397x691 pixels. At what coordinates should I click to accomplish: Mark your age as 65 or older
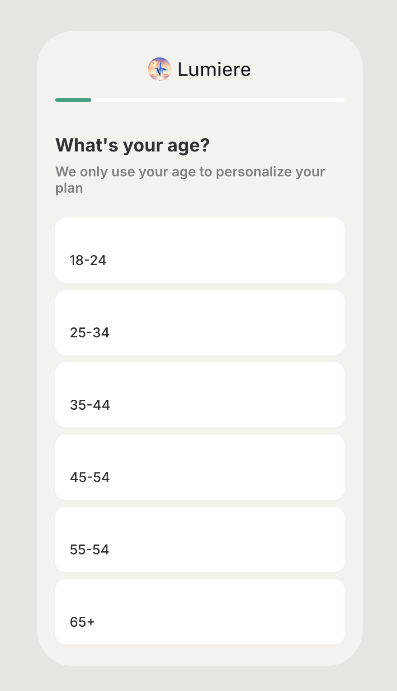[199, 612]
